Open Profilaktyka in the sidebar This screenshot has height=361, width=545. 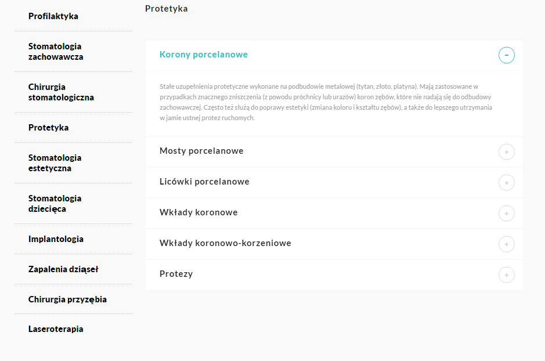(53, 16)
